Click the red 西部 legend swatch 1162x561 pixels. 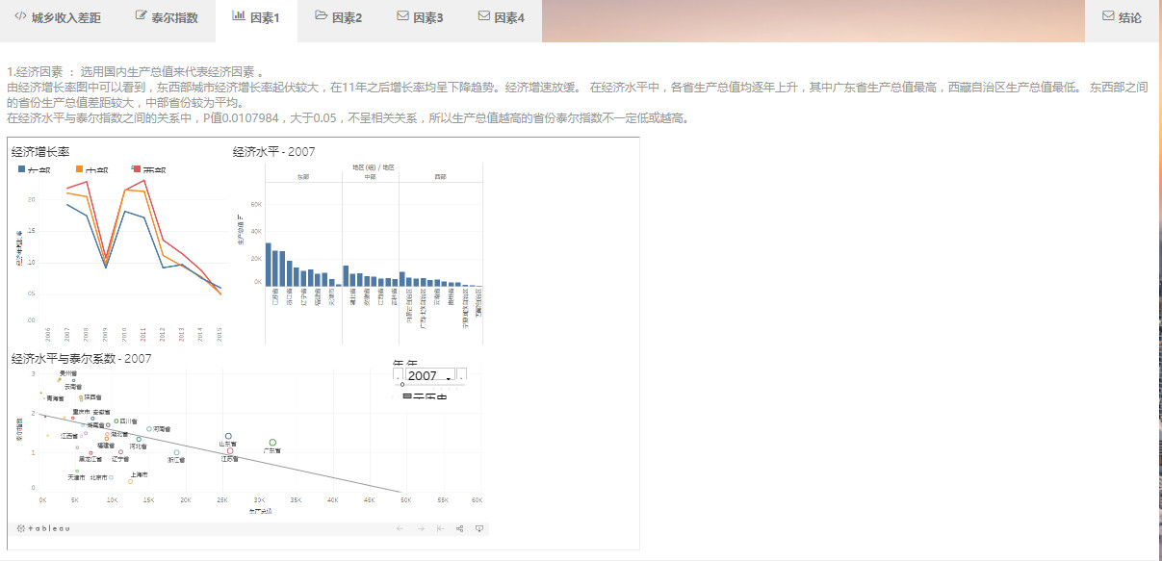[x=136, y=169]
